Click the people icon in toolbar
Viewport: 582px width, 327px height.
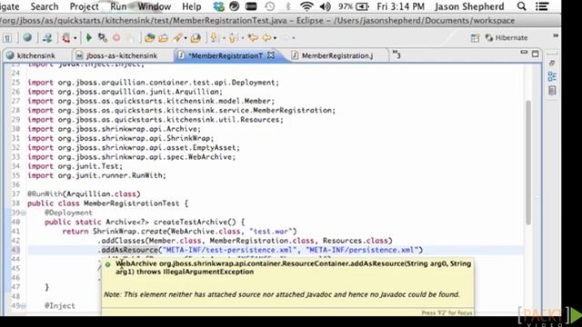click(x=47, y=37)
